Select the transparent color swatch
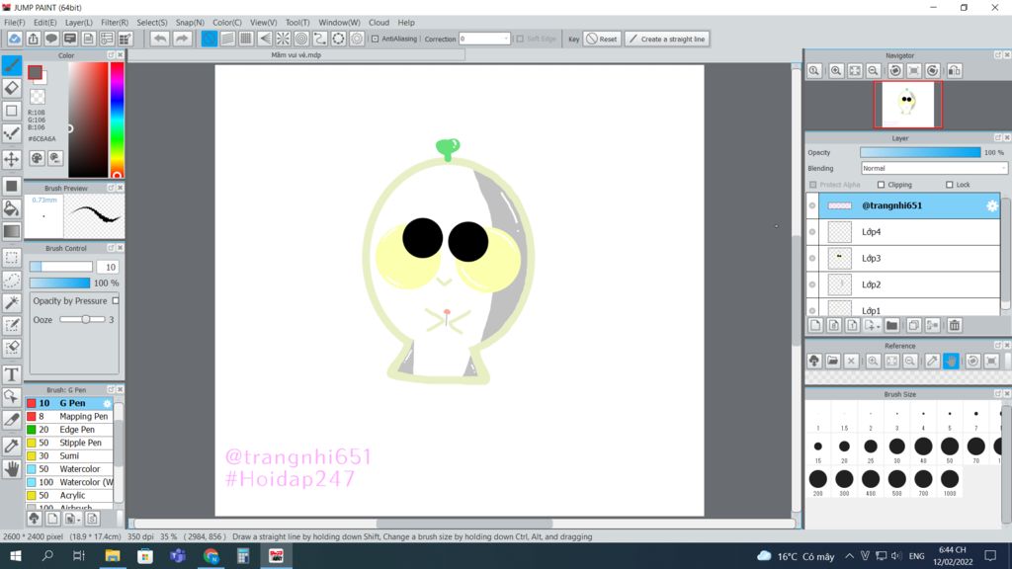The image size is (1012, 569). click(x=38, y=97)
